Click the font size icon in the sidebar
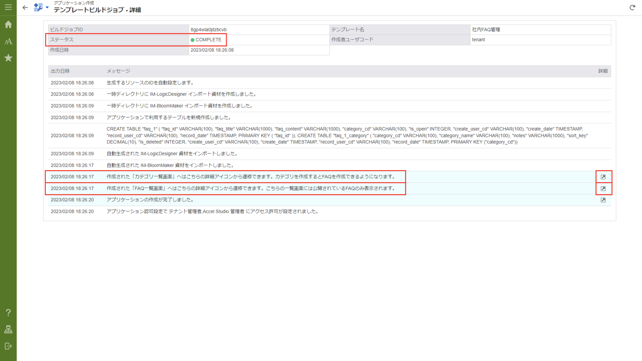This screenshot has height=361, width=642. [x=8, y=41]
